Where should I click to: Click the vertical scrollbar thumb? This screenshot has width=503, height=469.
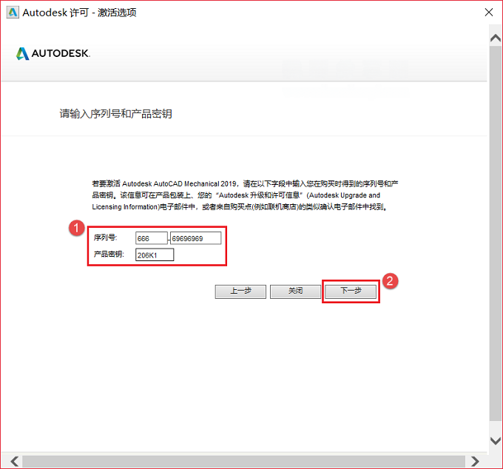(x=496, y=233)
